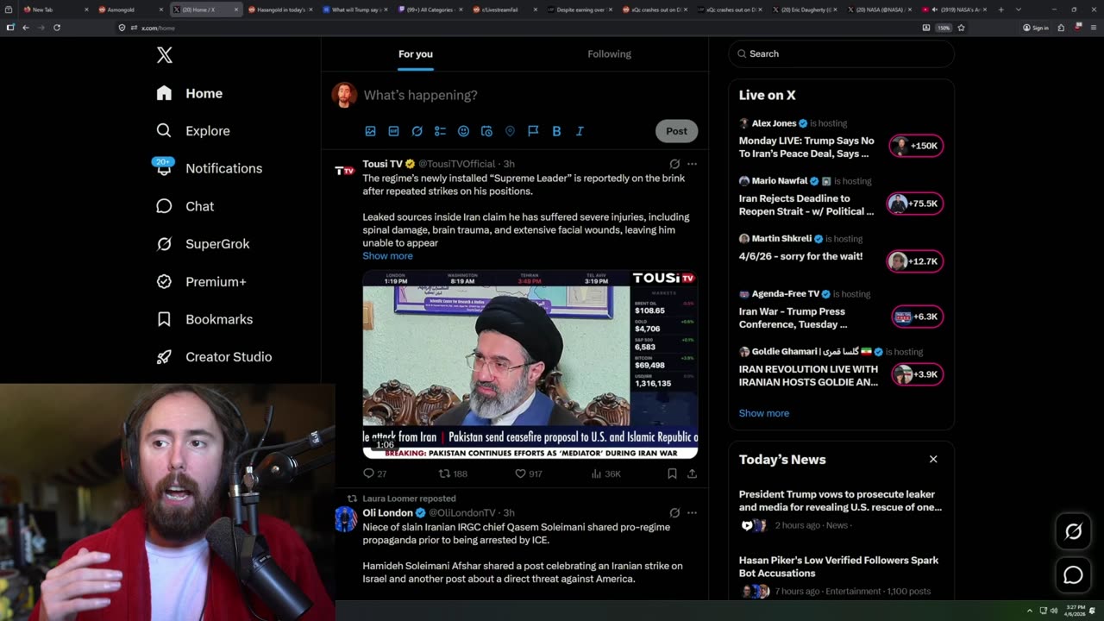1104x621 pixels.
Task: Open more options on Oli London post
Action: click(692, 512)
